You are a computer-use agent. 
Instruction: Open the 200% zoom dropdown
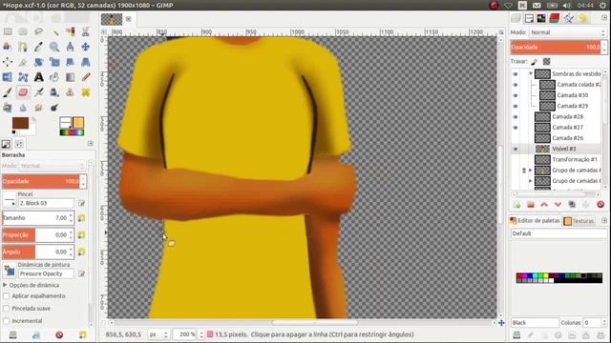coord(188,334)
